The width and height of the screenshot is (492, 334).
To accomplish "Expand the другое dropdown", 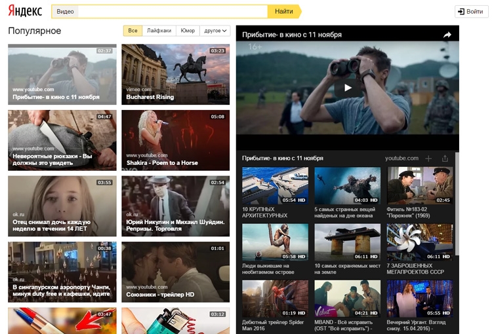I will (216, 31).
